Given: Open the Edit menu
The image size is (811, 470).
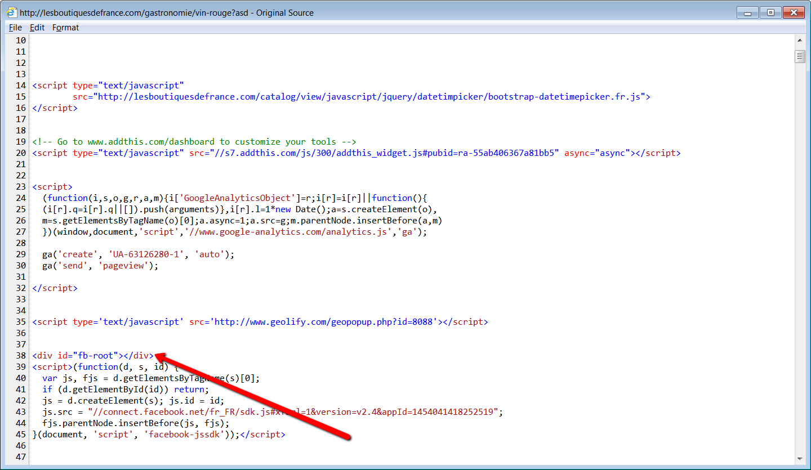Looking at the screenshot, I should [37, 28].
